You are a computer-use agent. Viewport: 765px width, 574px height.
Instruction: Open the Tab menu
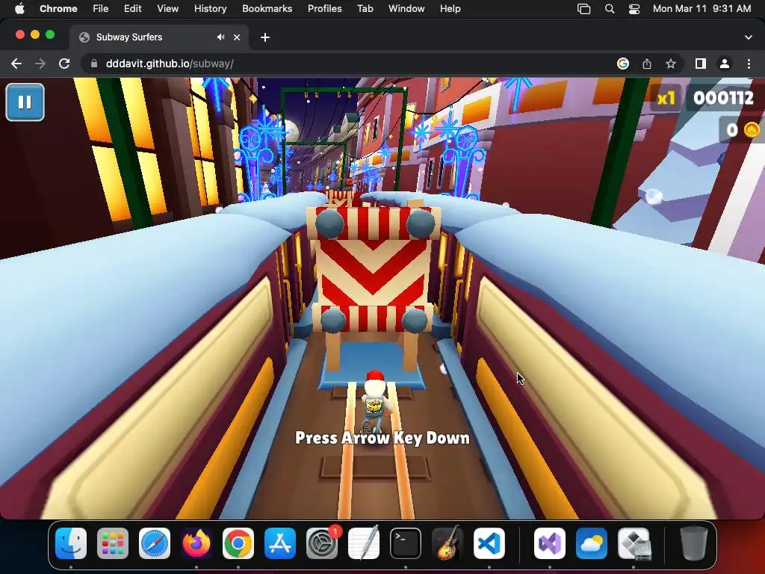click(x=365, y=8)
